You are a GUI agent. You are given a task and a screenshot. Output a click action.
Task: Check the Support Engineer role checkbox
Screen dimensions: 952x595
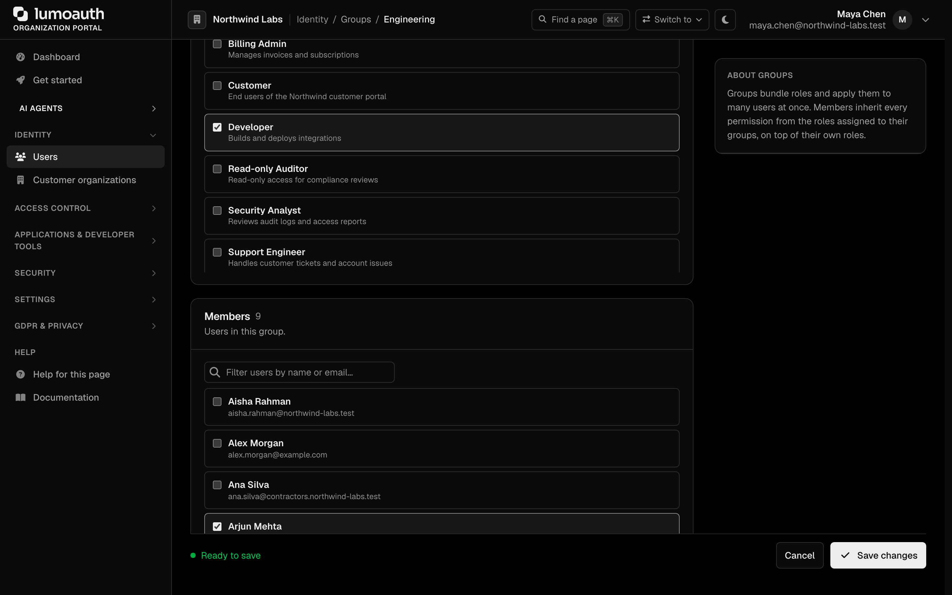217,252
